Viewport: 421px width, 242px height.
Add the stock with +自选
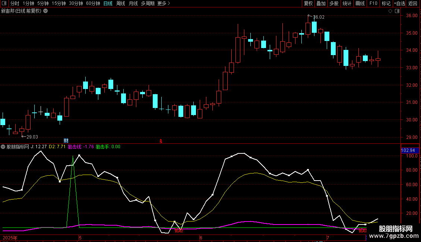click(x=399, y=3)
